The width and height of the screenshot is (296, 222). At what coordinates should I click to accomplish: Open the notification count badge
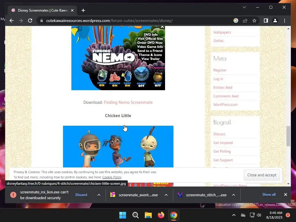point(288,215)
